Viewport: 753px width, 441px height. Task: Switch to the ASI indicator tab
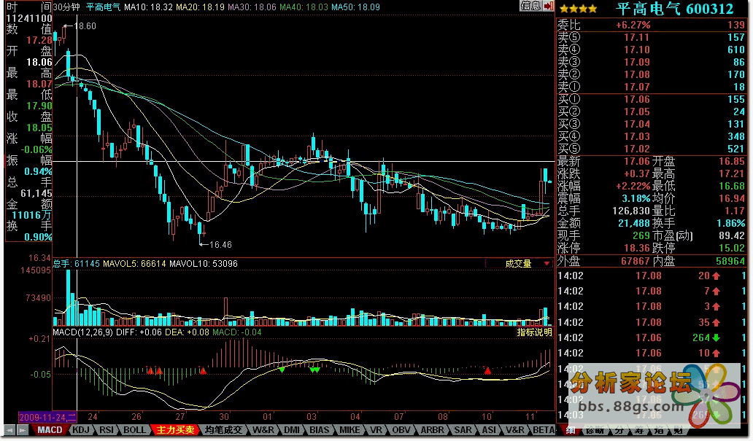[489, 430]
